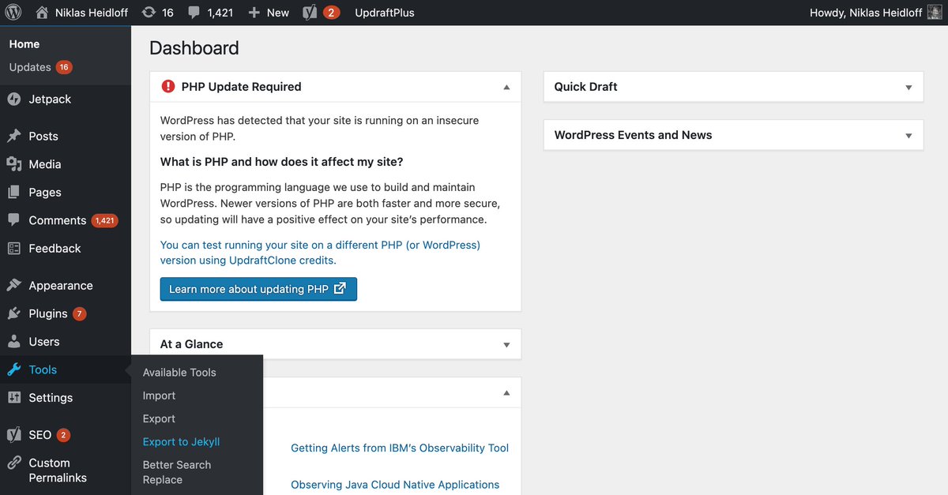
Task: Click the external link icon on PHP button
Action: [340, 288]
